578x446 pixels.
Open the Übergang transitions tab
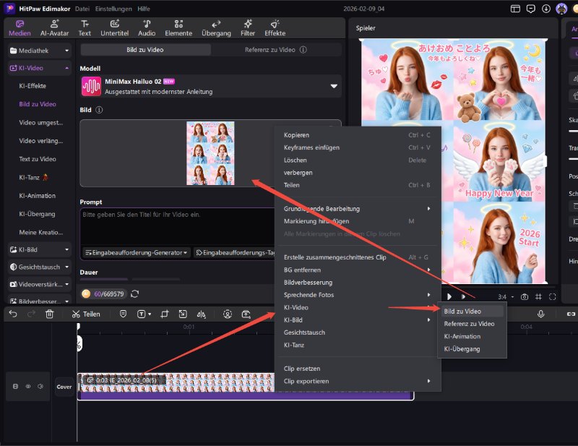click(216, 27)
